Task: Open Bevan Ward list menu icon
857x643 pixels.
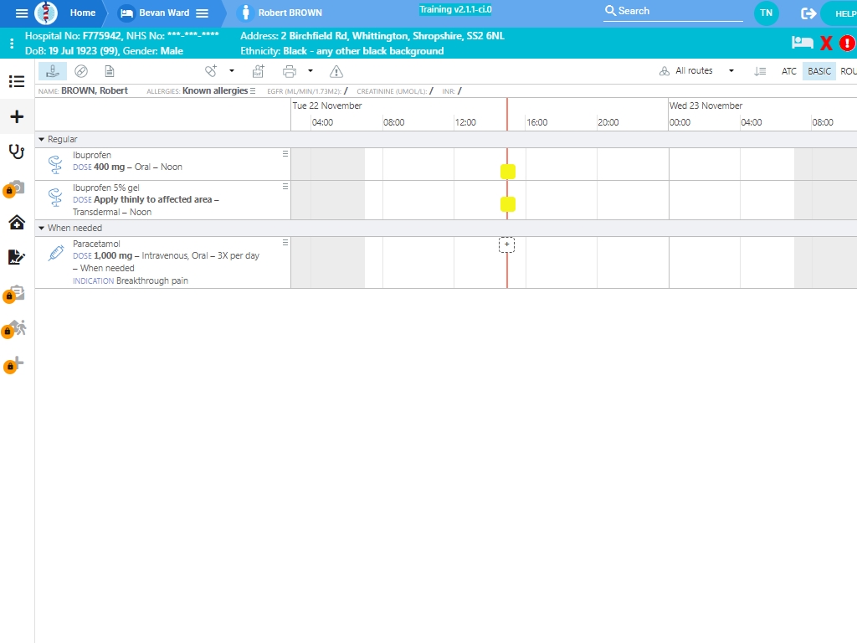Action: tap(203, 13)
